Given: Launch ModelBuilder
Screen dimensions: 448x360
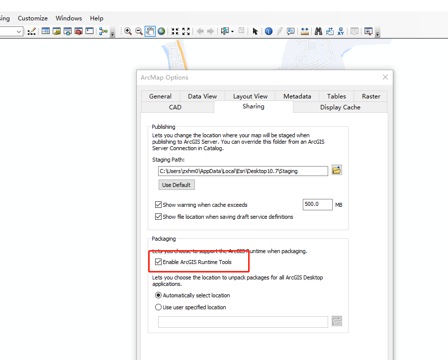Looking at the screenshot, I should pos(103,31).
